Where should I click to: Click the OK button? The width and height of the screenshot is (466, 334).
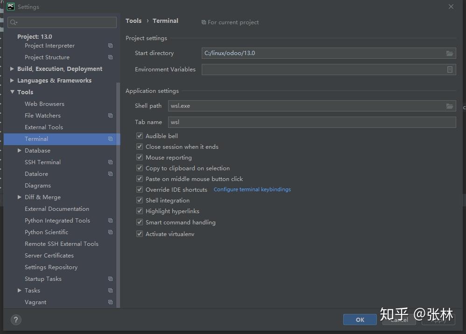(x=360, y=320)
